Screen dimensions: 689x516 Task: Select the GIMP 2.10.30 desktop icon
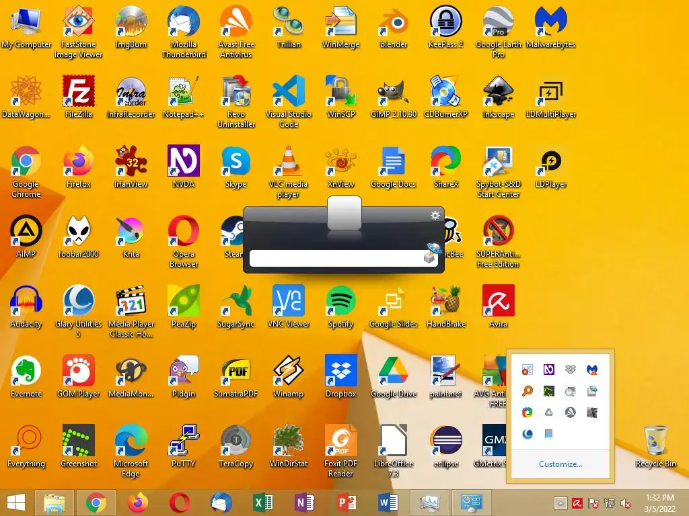tap(393, 97)
